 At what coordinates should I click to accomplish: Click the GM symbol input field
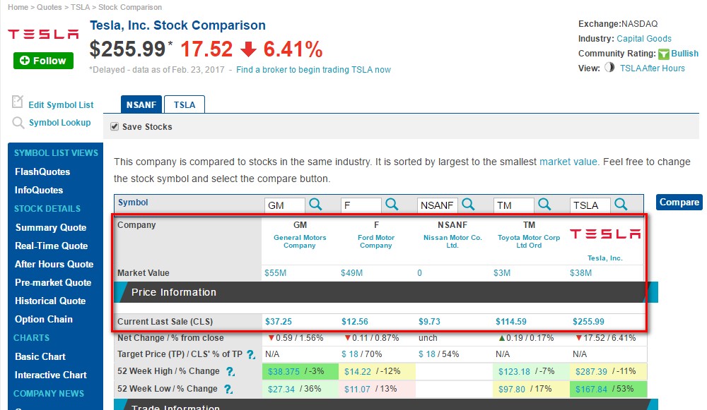pyautogui.click(x=284, y=205)
